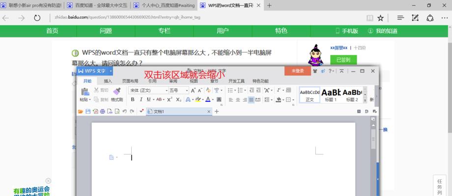Viewport: 452px width, 196px height.
Task: Click the Paste clipboard icon in WPS
Action: (x=85, y=92)
